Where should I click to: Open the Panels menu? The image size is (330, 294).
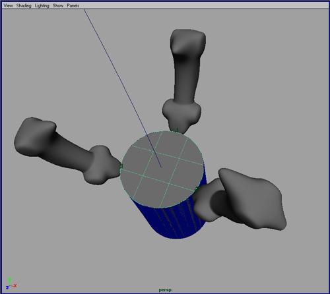coord(73,6)
